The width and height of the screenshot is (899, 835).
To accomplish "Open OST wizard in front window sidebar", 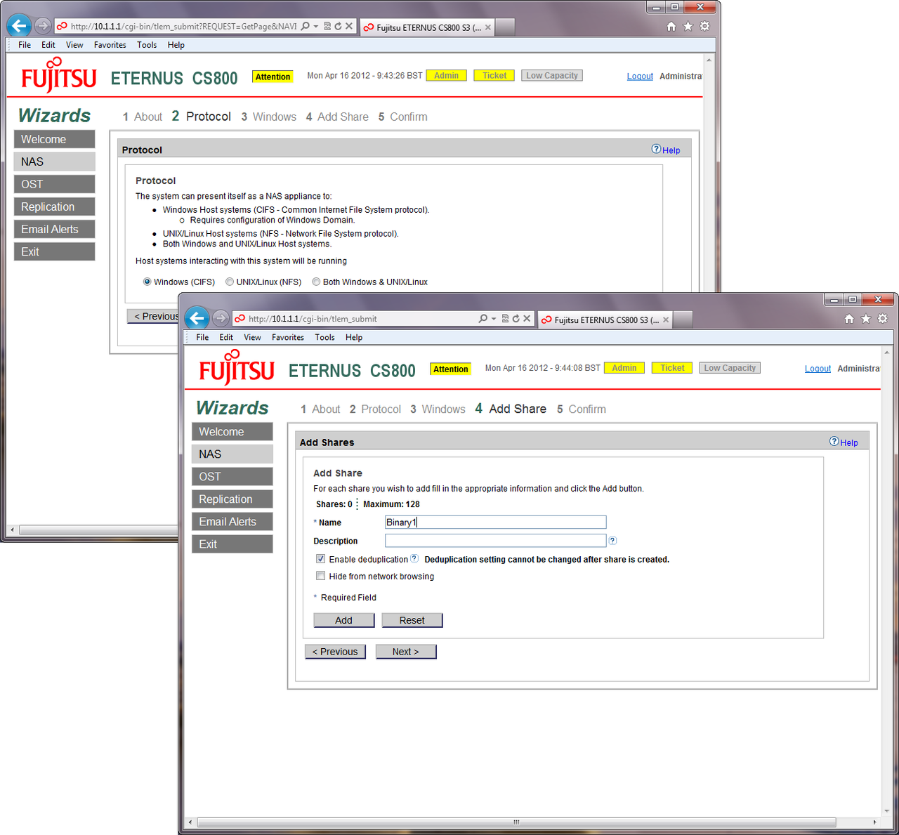I will point(232,477).
